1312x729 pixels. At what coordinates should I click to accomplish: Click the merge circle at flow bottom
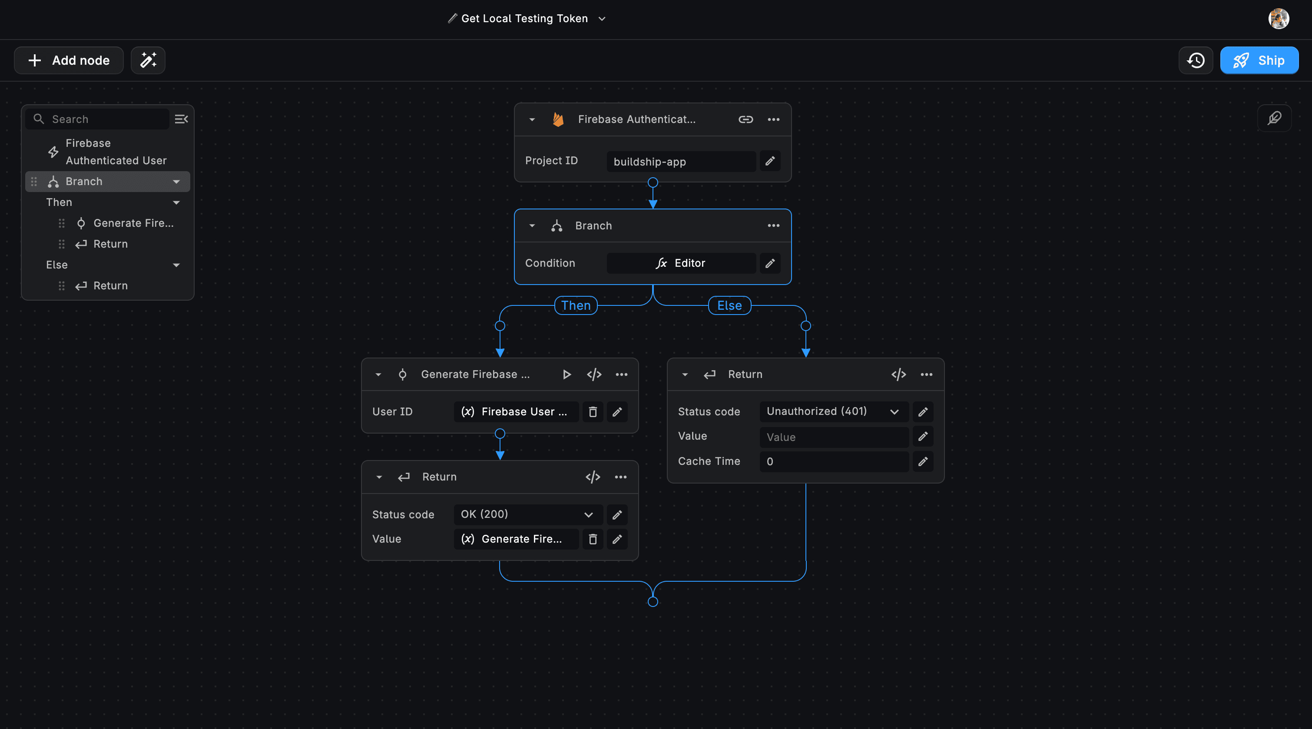coord(653,602)
